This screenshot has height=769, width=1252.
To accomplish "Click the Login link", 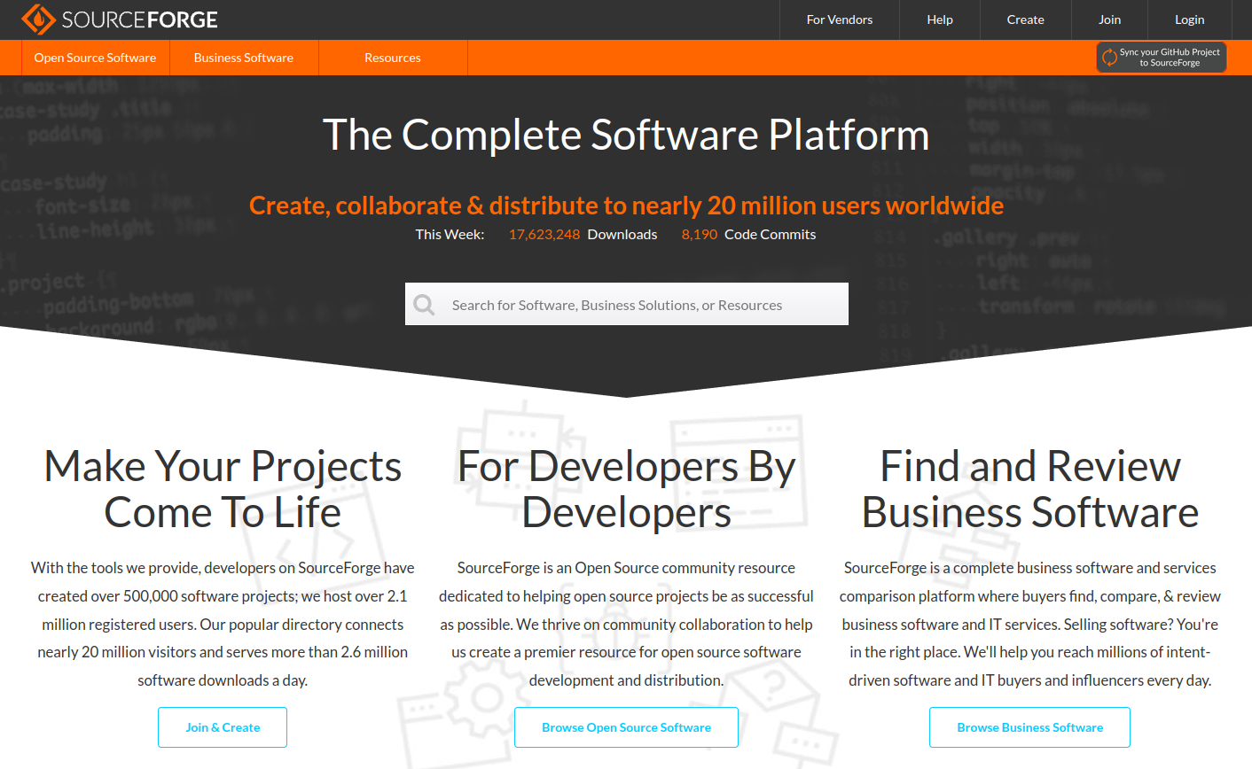I will [x=1189, y=19].
